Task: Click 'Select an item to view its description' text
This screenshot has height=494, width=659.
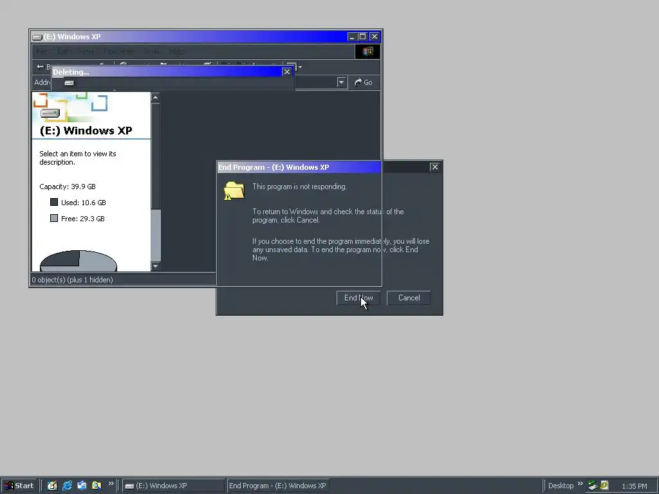Action: 78,158
